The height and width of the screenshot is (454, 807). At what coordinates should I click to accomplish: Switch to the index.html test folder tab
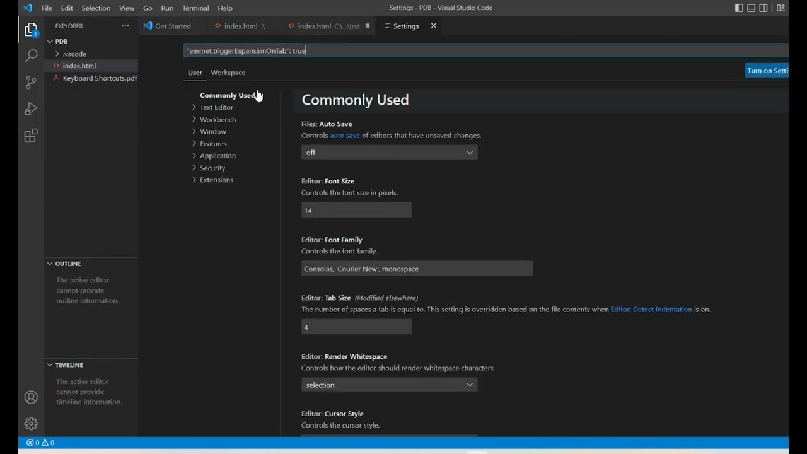[x=328, y=26]
